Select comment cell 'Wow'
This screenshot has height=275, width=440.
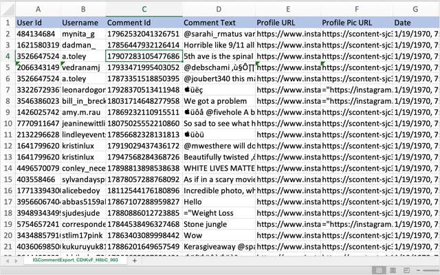219,235
